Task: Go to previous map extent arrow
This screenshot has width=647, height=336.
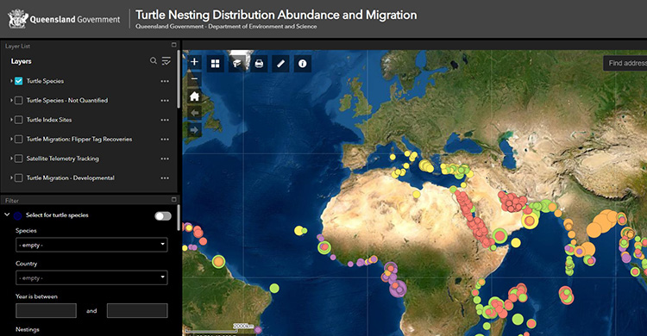Action: pos(194,113)
